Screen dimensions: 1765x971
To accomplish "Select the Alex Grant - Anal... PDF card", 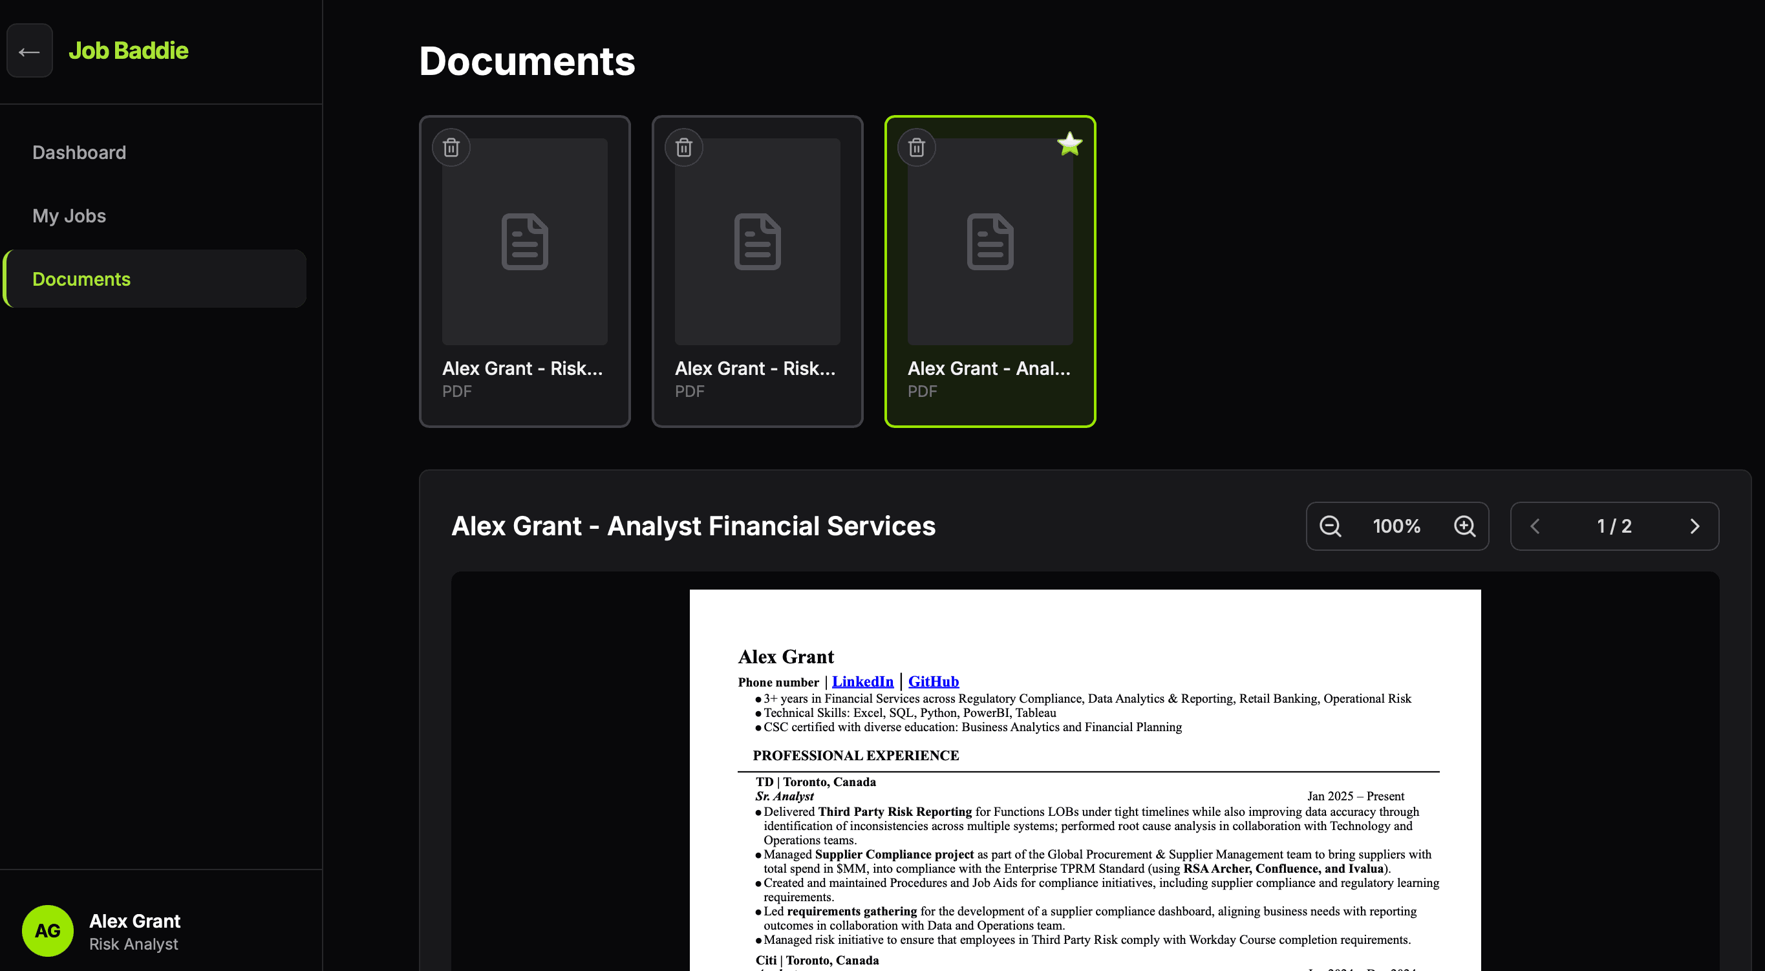I will 990,272.
